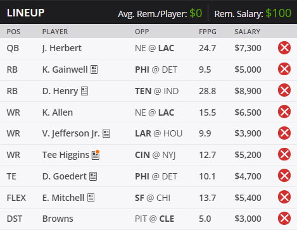The image size is (297, 230).
Task: Remove K. Gainwell from lineup
Action: click(x=284, y=69)
